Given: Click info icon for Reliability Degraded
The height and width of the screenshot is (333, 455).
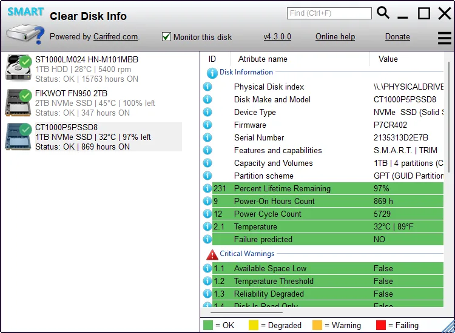Looking at the screenshot, I should click(207, 294).
